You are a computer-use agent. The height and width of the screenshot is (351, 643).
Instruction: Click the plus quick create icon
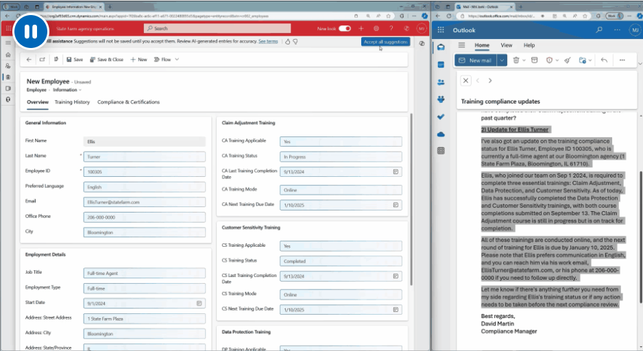[361, 28]
